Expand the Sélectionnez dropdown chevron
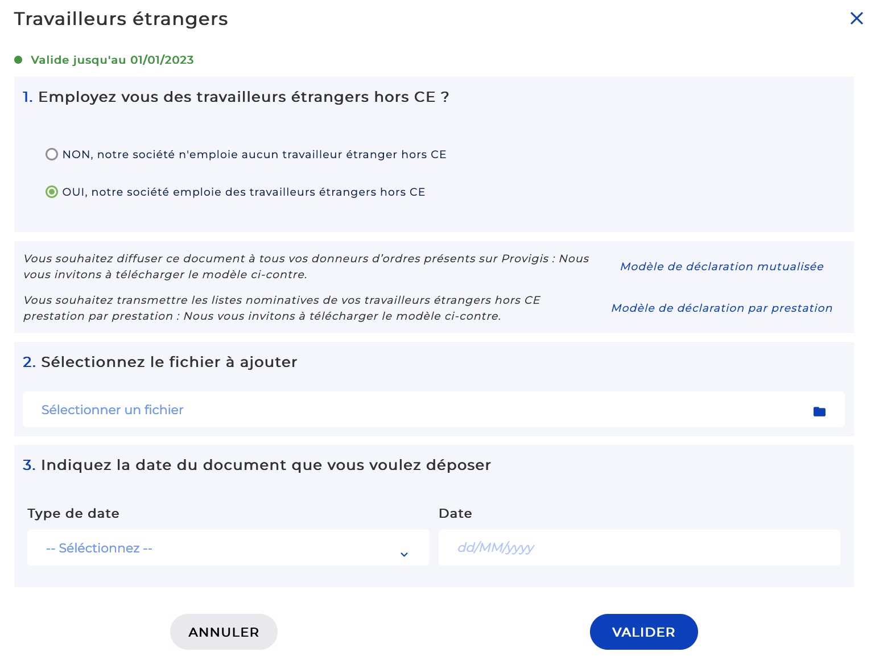The width and height of the screenshot is (875, 660). pyautogui.click(x=405, y=553)
